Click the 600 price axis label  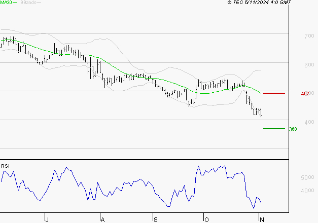coord(309,65)
